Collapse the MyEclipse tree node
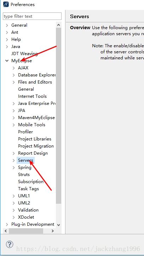144x256 pixels. (x=7, y=61)
